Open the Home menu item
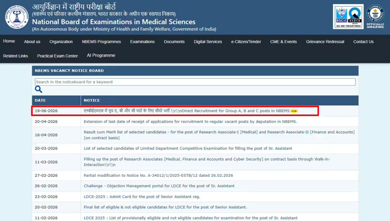Viewport: 390px width, 221px height. pos(9,41)
